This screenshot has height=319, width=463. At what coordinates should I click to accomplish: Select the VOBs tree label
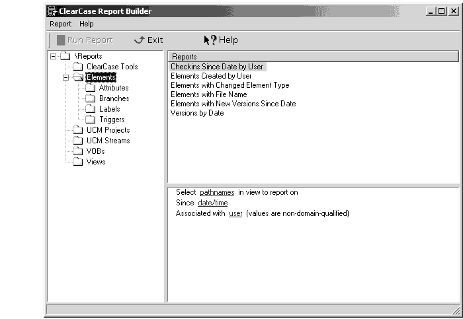pos(96,151)
